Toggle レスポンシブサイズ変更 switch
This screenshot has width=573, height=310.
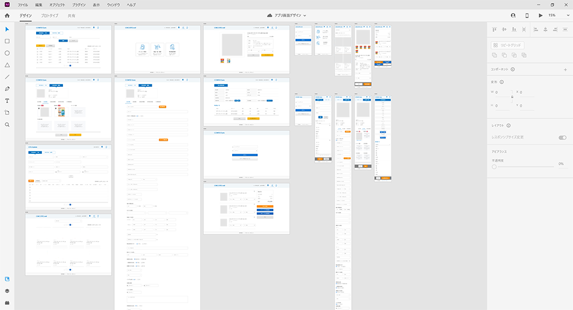coord(563,137)
